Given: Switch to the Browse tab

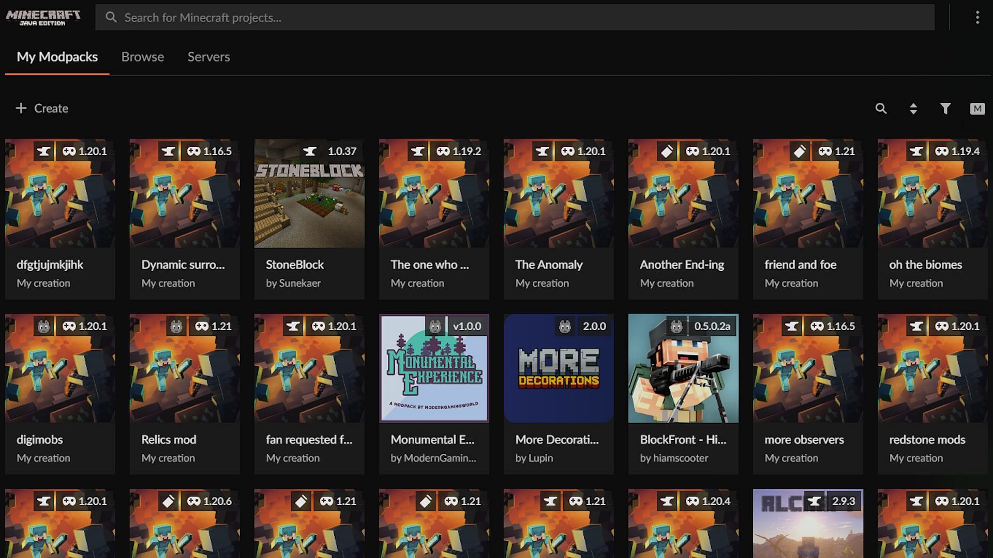Looking at the screenshot, I should [143, 57].
